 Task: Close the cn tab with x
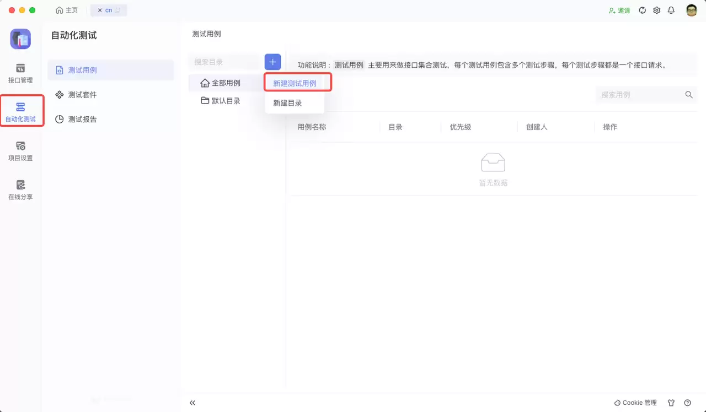(x=100, y=10)
